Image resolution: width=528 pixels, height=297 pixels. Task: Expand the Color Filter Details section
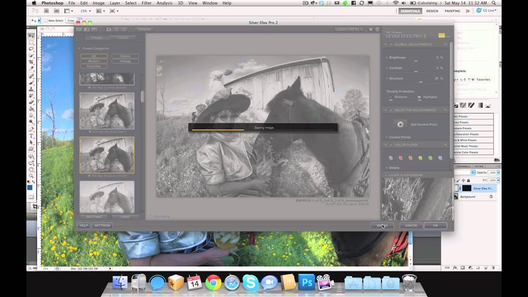point(387,168)
